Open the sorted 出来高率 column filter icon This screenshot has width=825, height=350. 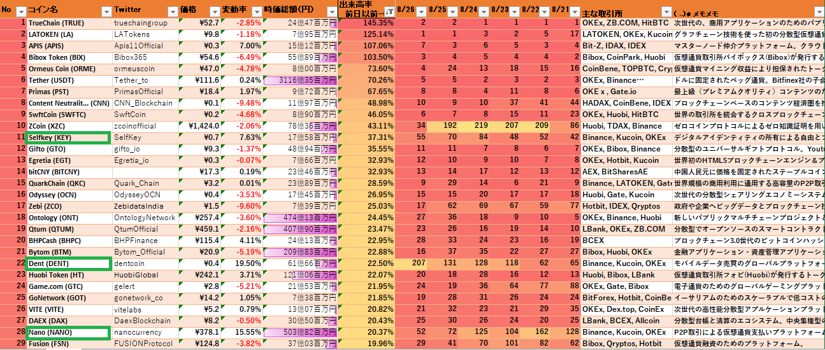click(389, 11)
